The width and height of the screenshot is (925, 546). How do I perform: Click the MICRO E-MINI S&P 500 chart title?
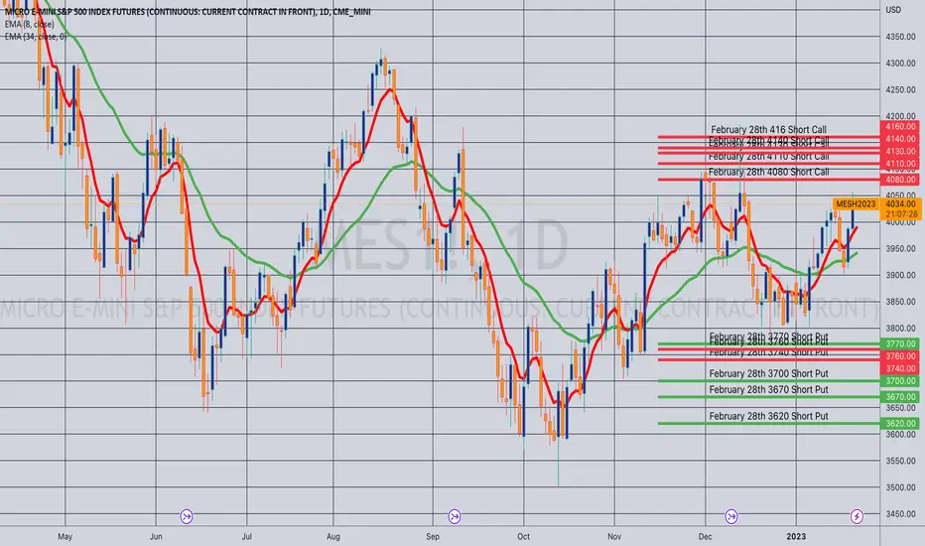(188, 12)
